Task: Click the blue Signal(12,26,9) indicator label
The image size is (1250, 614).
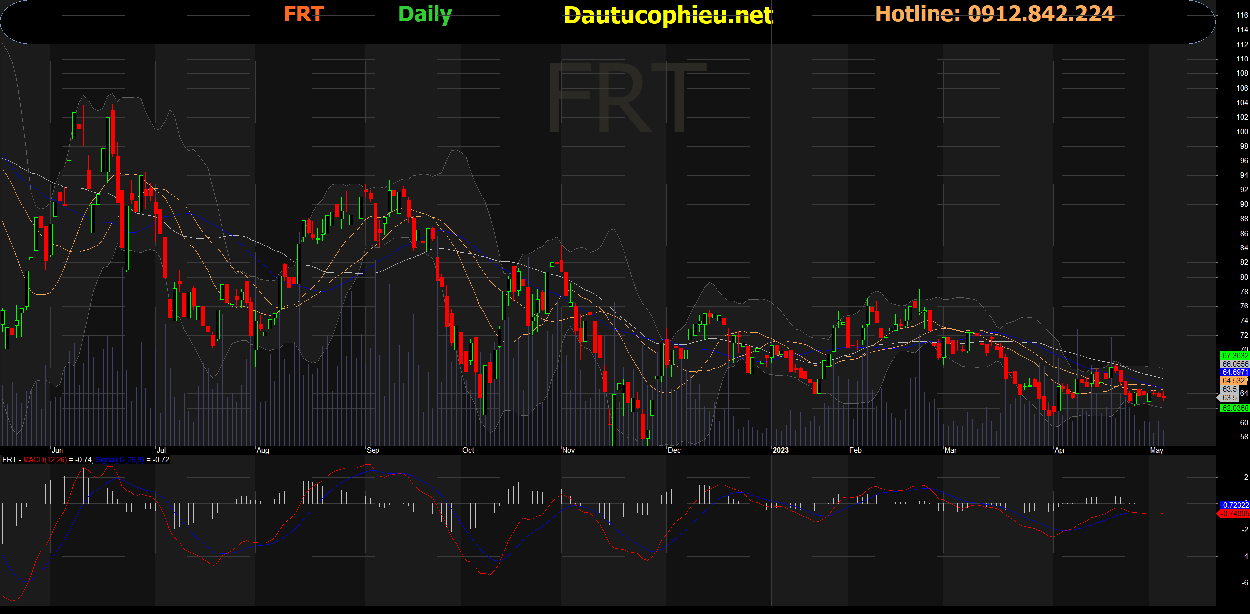Action: coord(120,460)
